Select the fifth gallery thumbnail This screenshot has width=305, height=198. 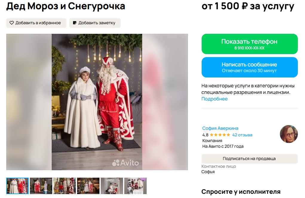[112, 186]
